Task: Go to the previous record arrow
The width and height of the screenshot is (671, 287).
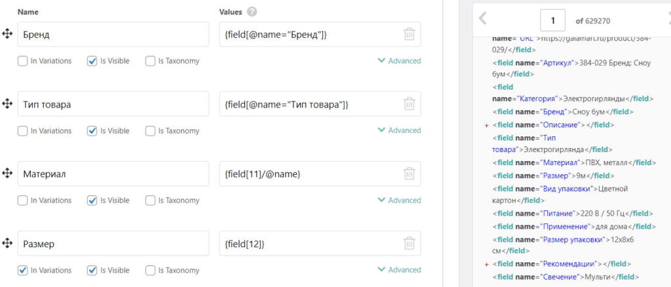Action: 483,19
